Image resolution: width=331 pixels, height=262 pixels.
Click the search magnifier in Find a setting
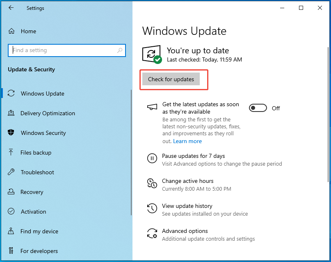119,50
